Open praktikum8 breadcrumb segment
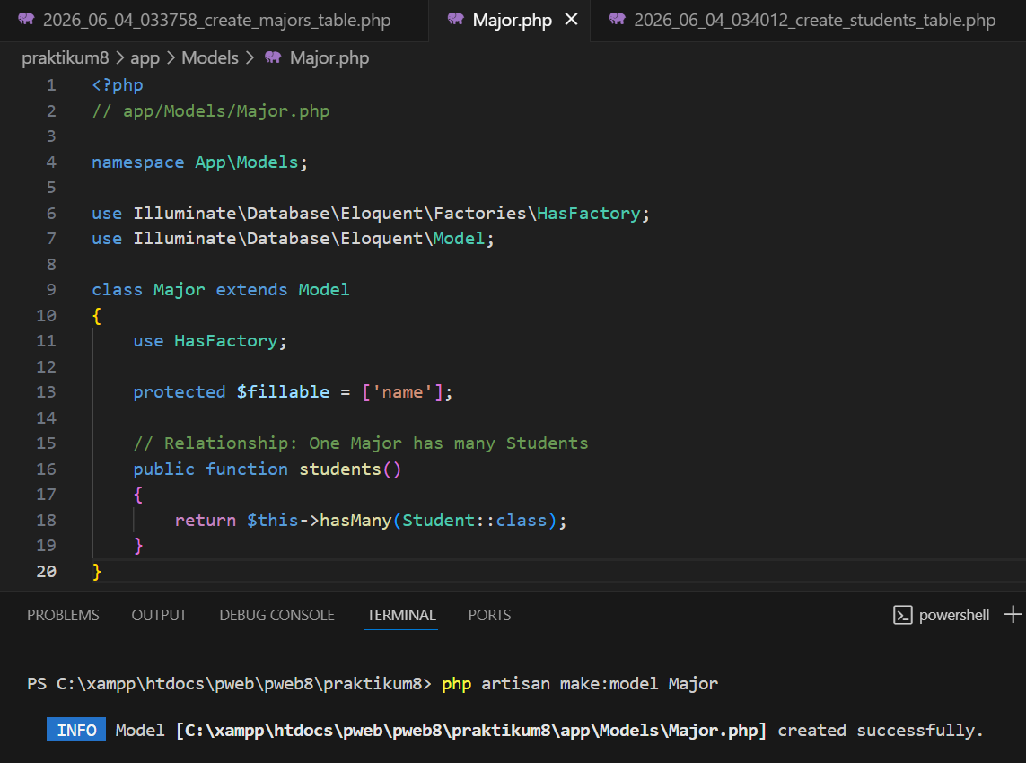 click(66, 58)
